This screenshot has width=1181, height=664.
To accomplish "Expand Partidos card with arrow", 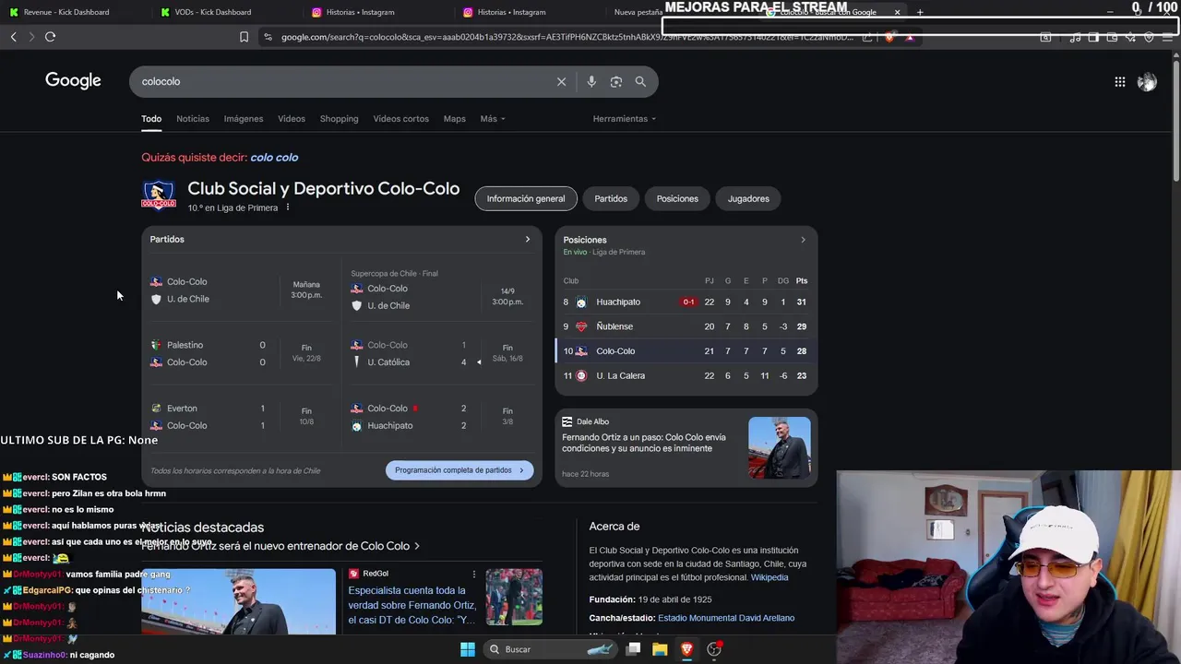I will click(528, 239).
